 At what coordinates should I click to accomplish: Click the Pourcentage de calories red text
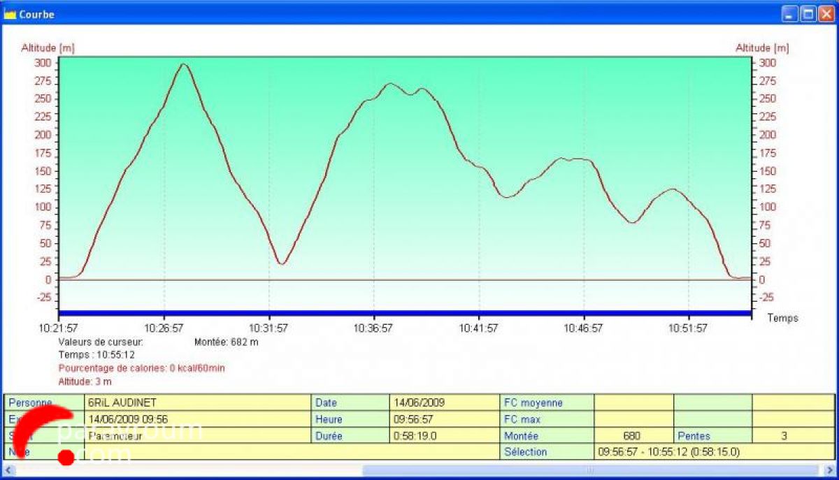click(141, 368)
